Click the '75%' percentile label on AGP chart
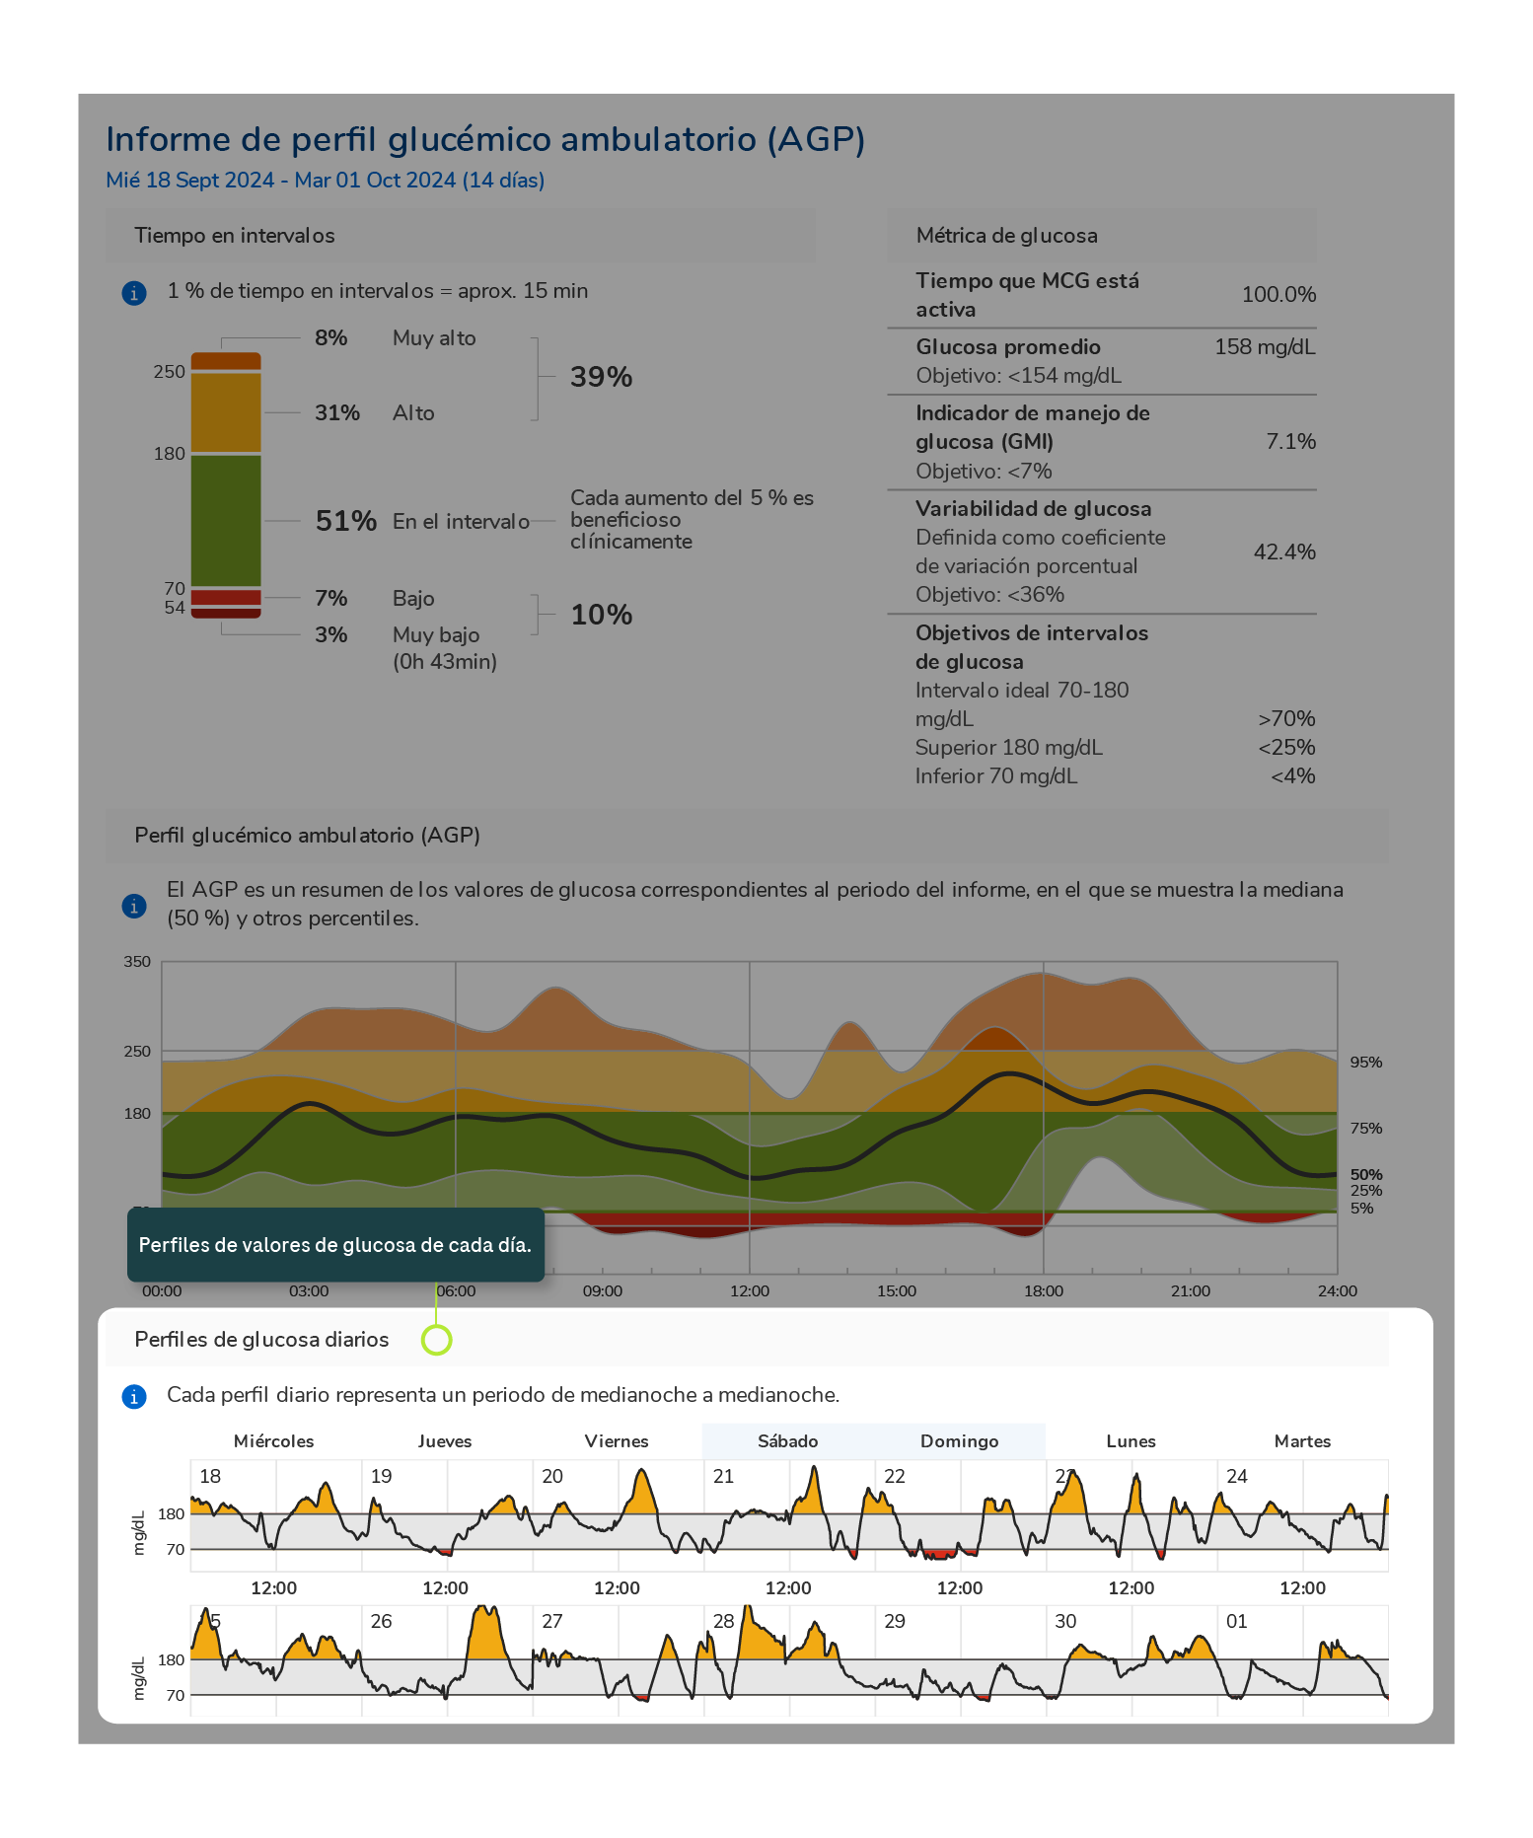Image resolution: width=1533 pixels, height=1838 pixels. (1366, 1129)
